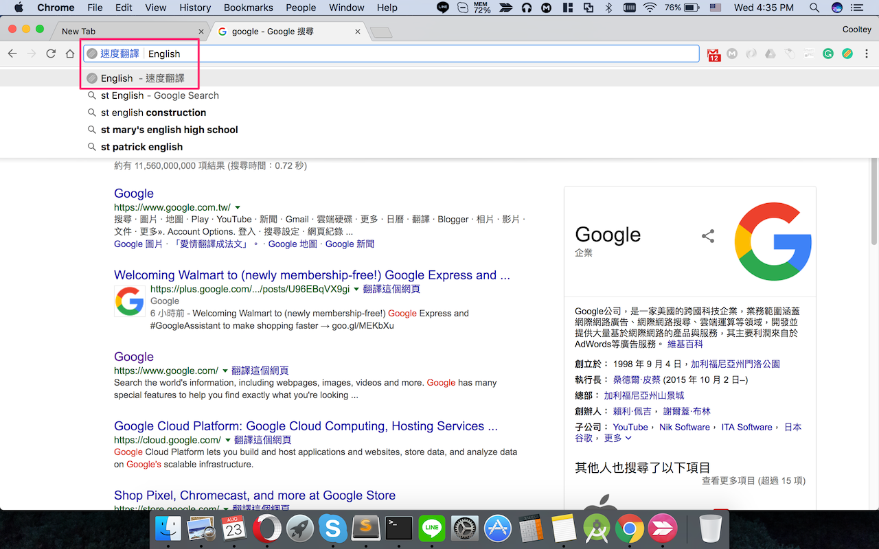This screenshot has width=879, height=549.
Task: Select 'st English - Google Search' suggestion
Action: click(439, 95)
